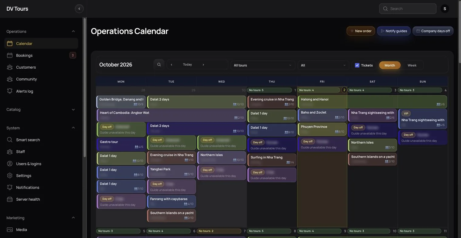Open the All filter dropdown

[x=323, y=65]
